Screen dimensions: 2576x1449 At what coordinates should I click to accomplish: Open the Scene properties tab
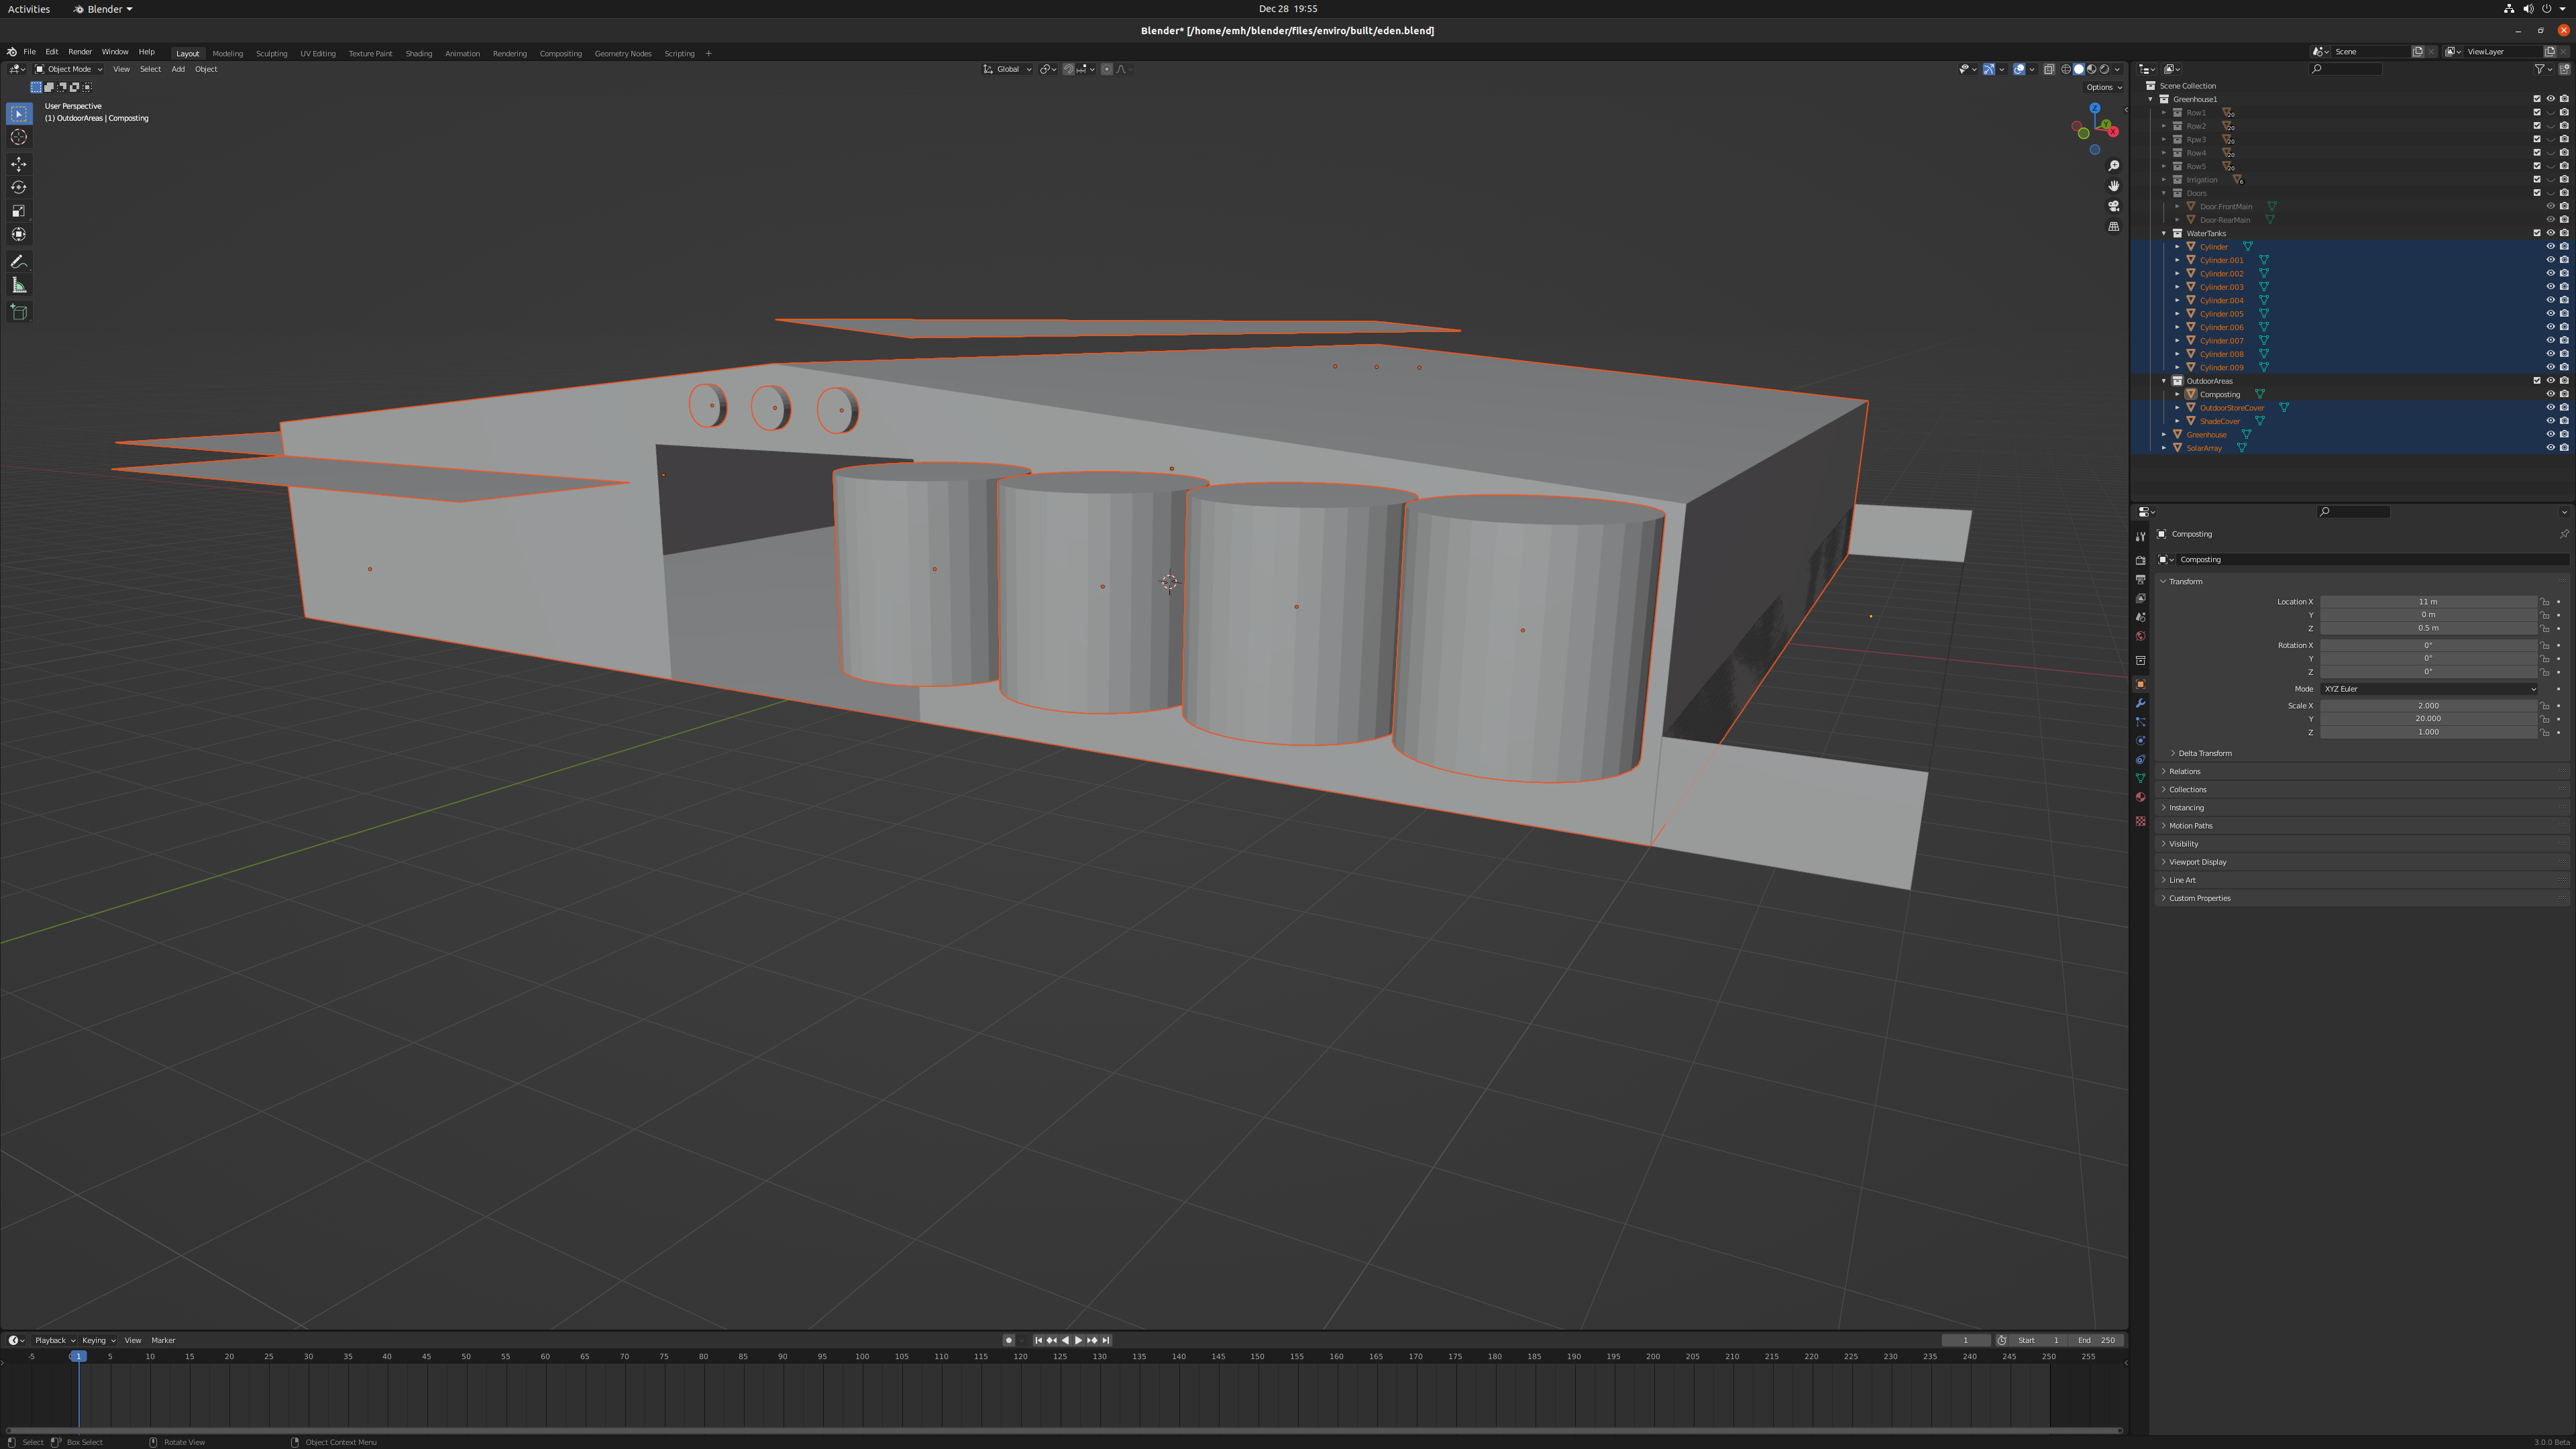point(2140,617)
